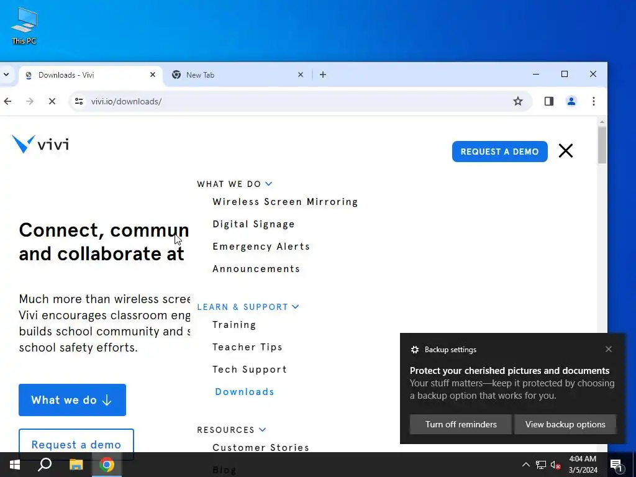Dismiss the Backup settings notification
The image size is (636, 477).
609,349
